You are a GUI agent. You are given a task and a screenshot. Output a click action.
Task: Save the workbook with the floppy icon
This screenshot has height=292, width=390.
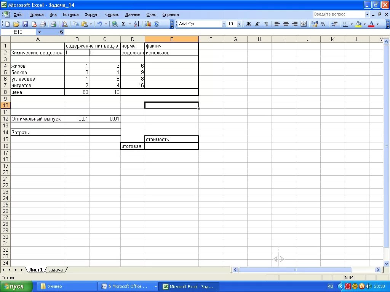[x=25, y=24]
